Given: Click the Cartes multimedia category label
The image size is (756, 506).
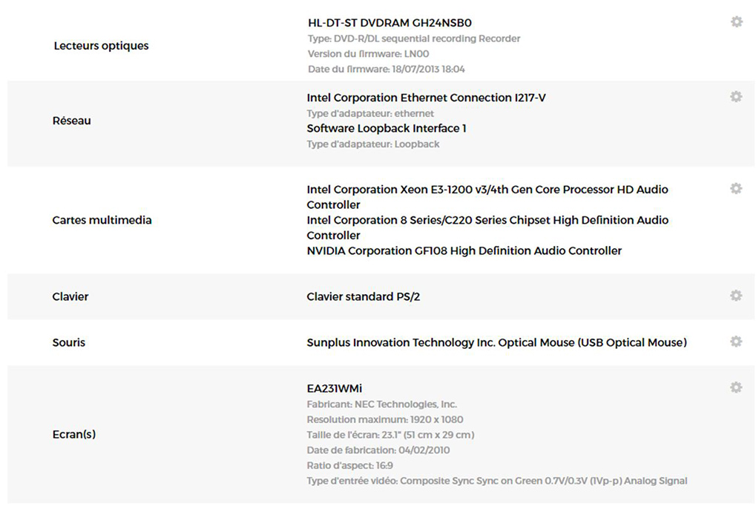Looking at the screenshot, I should 102,220.
